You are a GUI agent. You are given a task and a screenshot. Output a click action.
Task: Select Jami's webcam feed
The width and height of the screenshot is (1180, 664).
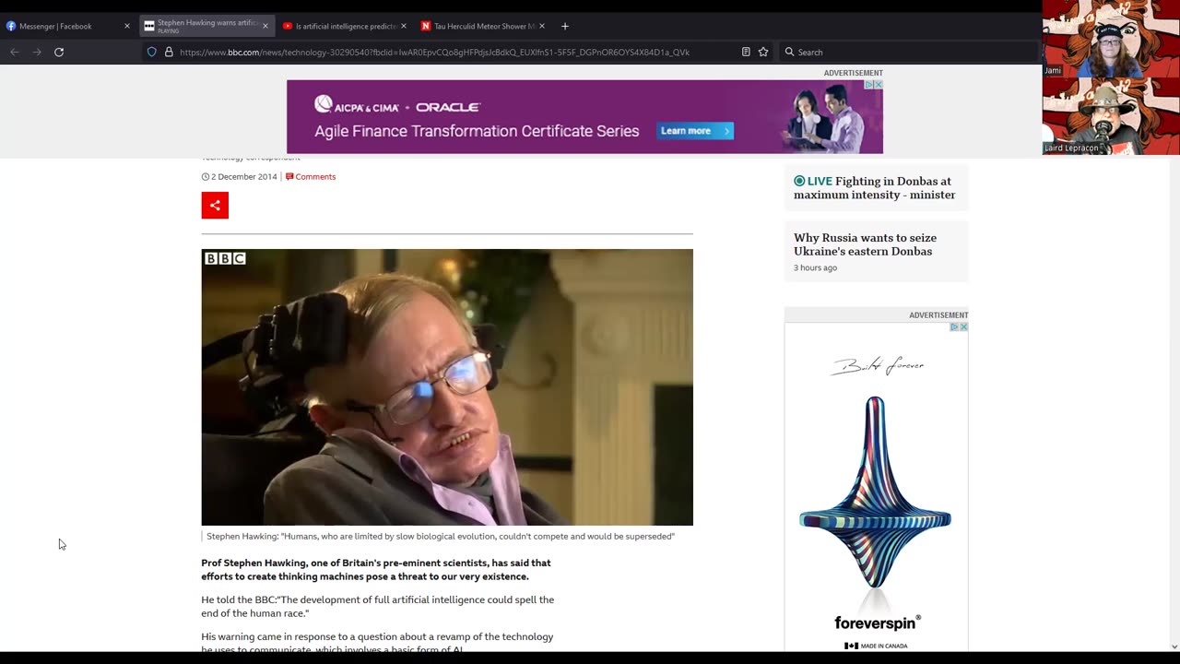point(1111,39)
